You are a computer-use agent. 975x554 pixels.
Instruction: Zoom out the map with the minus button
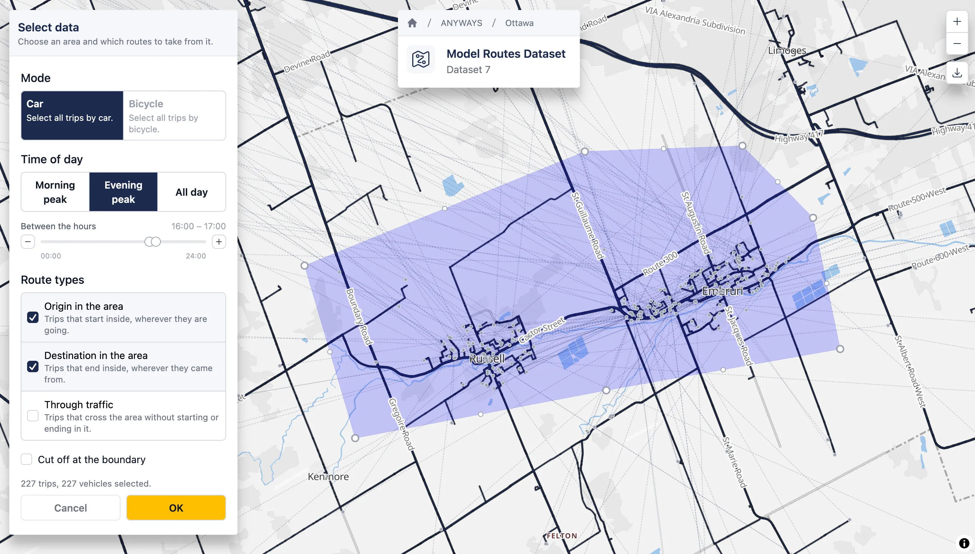pos(957,43)
